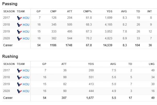Image resolution: width=157 pixels, height=105 pixels.
Task: Click the Texans logo in 2019 passing row
Action: tap(19, 32)
